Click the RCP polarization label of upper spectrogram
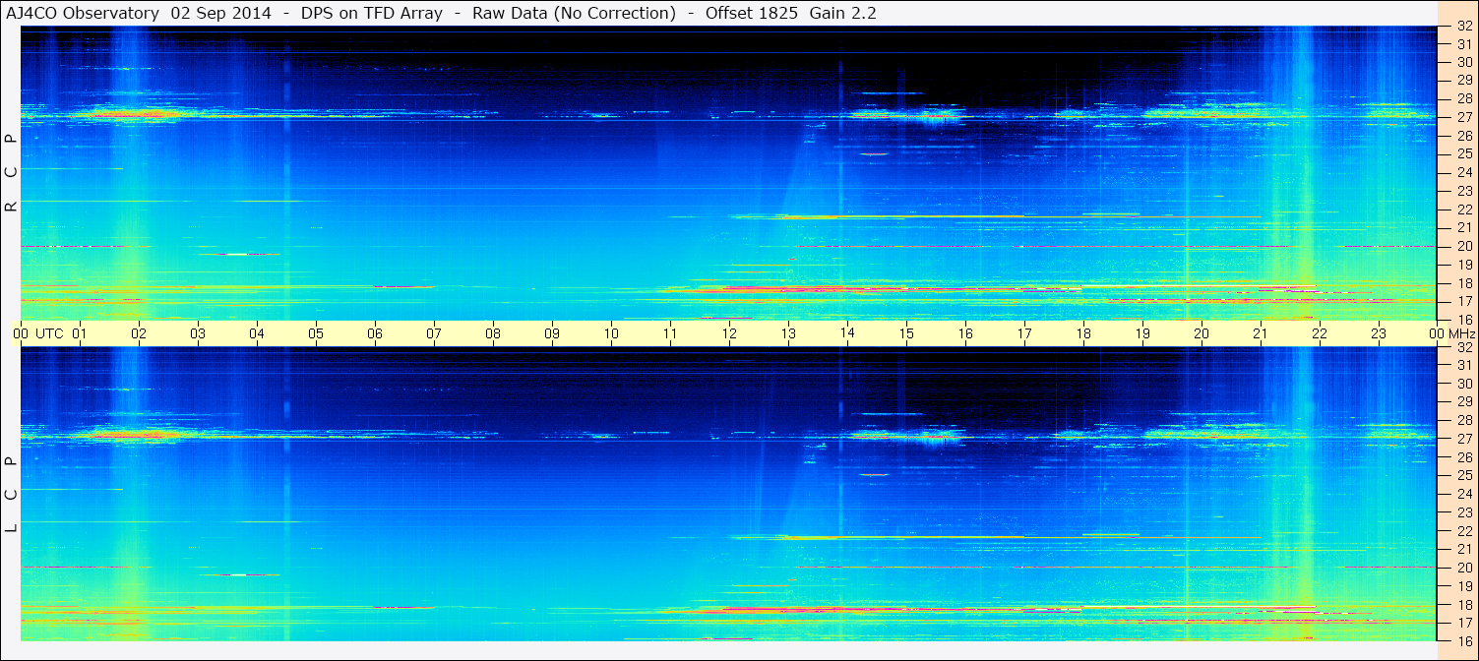 [12, 173]
